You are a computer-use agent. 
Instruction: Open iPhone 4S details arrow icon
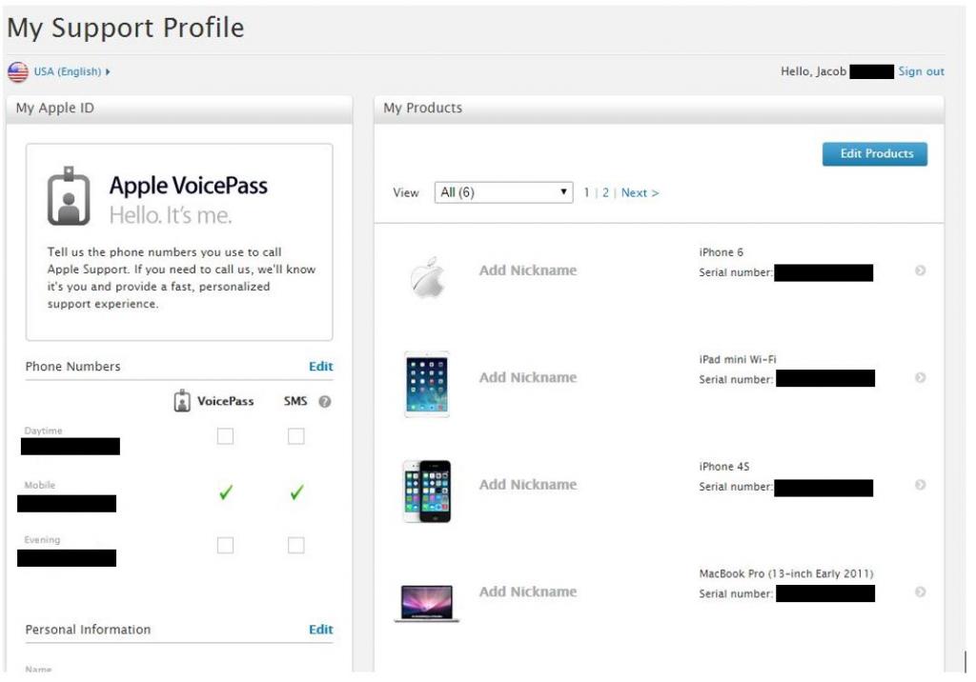(x=920, y=485)
